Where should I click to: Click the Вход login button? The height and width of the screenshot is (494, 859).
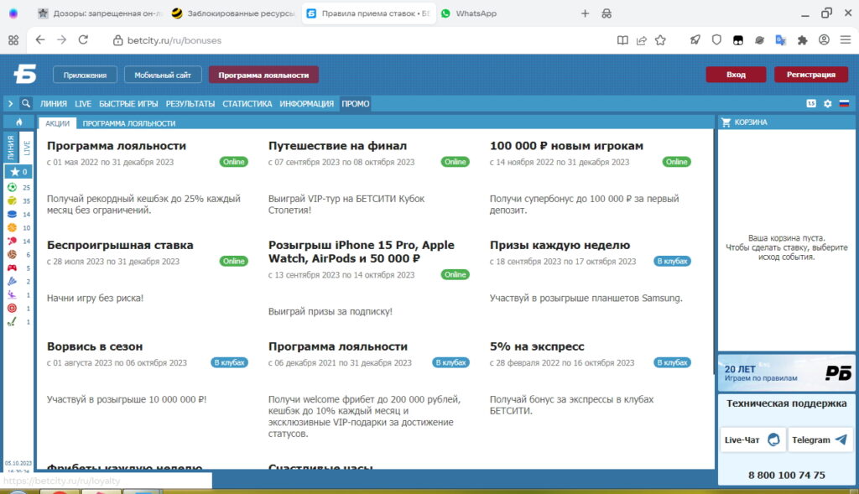[736, 75]
